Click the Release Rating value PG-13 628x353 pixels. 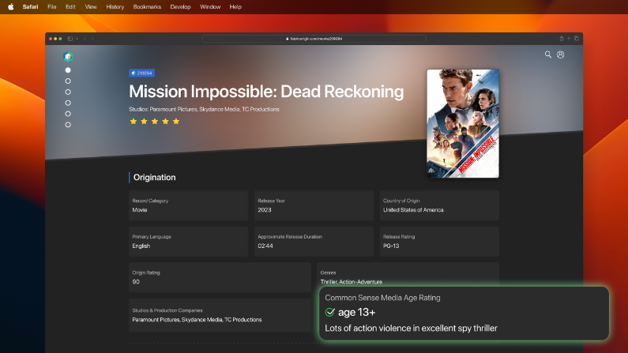pos(391,246)
